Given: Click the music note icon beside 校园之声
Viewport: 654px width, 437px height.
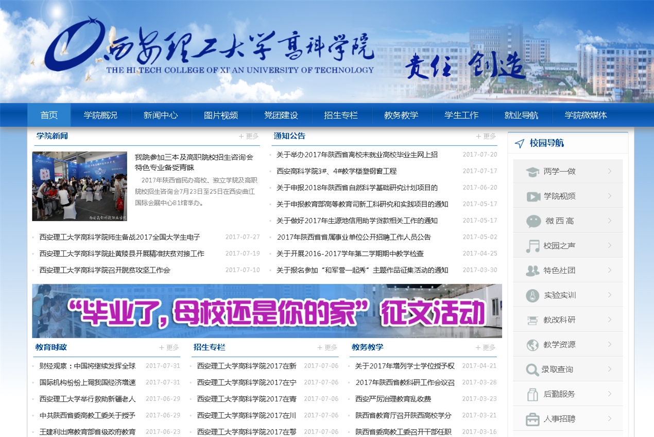Looking at the screenshot, I should coord(532,246).
